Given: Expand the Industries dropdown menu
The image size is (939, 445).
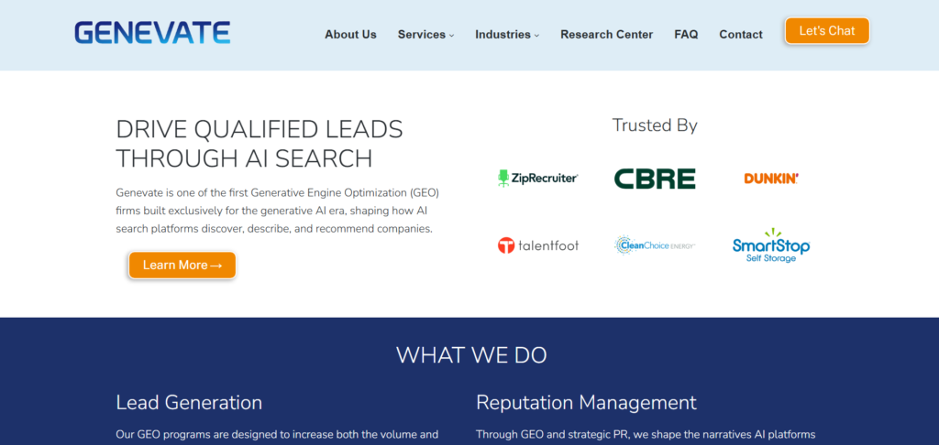Looking at the screenshot, I should point(507,35).
